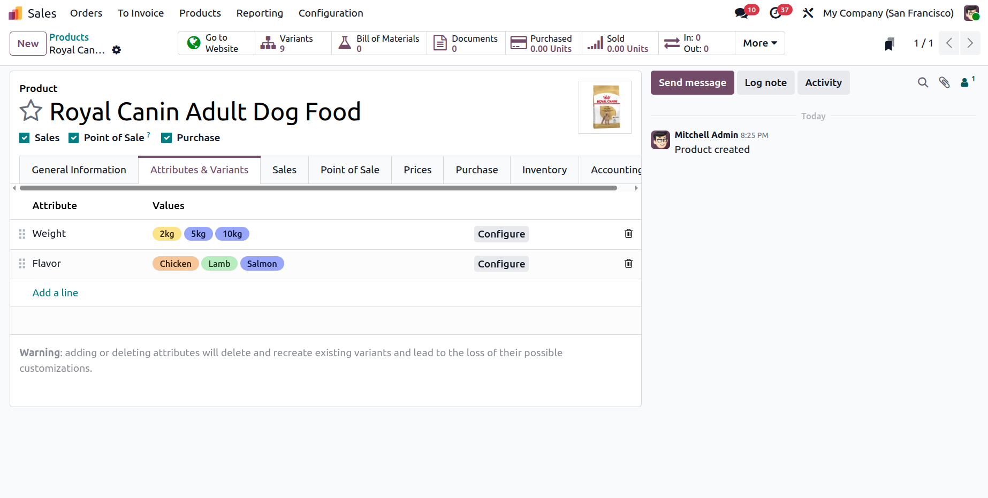Click the product image thumbnail
The image size is (988, 498).
(x=605, y=107)
